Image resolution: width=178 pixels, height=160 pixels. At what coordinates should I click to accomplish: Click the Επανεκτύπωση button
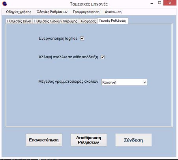click(44, 140)
